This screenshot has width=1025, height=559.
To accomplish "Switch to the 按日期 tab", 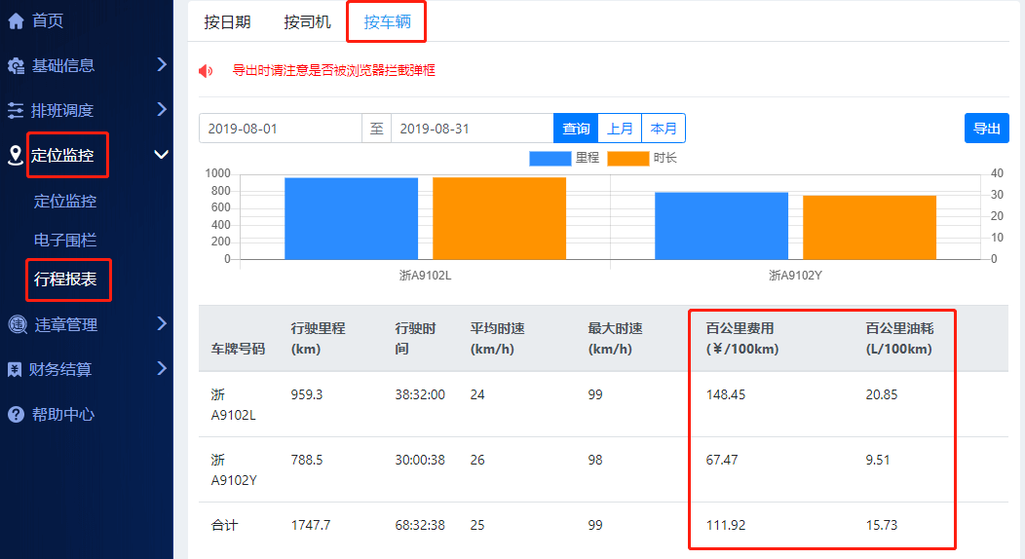I will tap(227, 21).
